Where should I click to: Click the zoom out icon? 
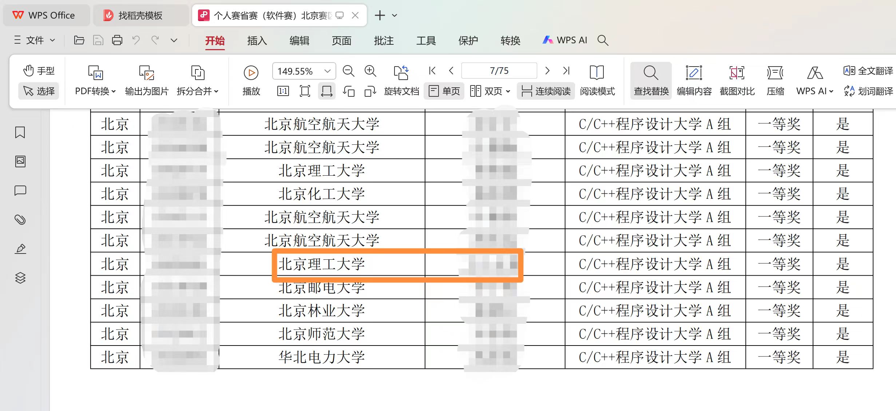coord(348,71)
